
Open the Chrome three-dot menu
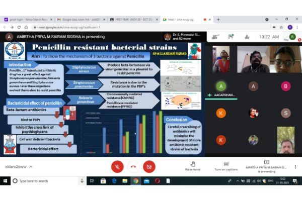297,27
